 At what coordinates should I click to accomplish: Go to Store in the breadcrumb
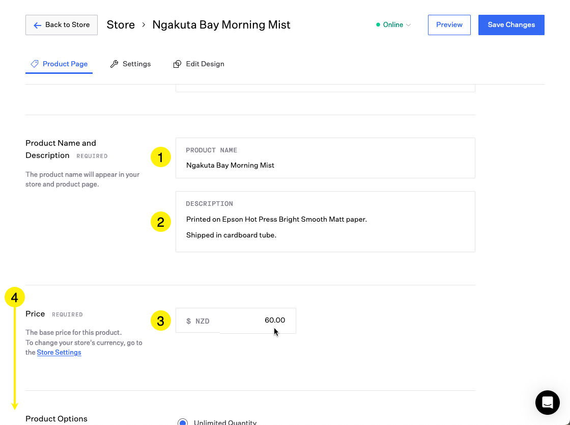121,25
